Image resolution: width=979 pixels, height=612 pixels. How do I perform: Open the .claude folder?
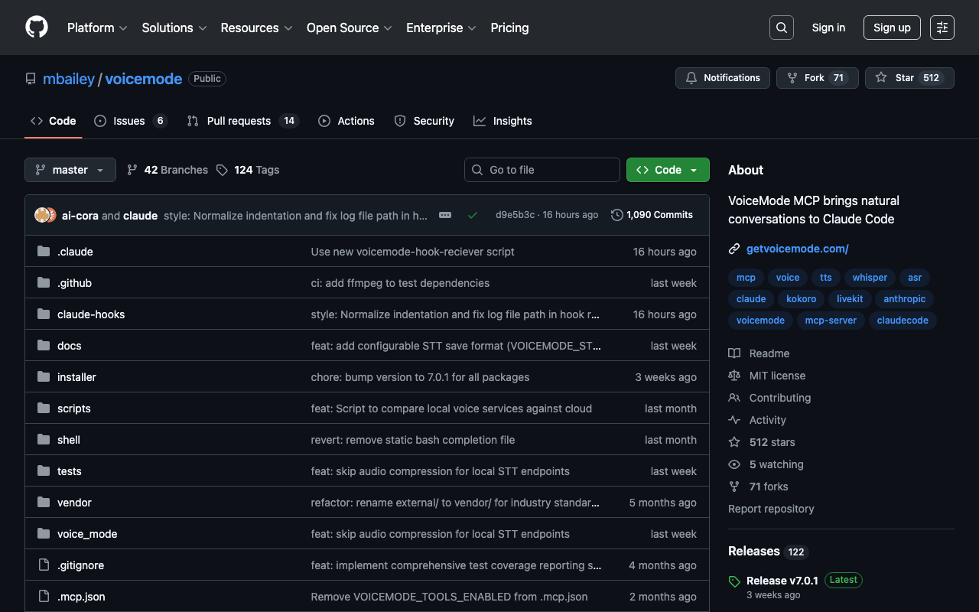75,252
